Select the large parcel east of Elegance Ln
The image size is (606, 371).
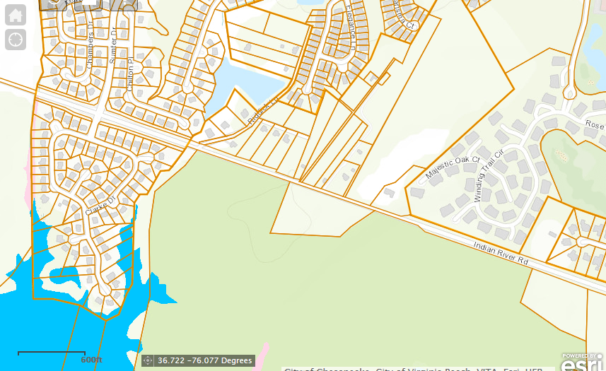[x=453, y=106]
